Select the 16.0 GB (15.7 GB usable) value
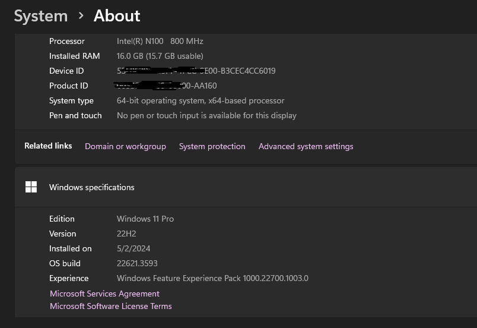This screenshot has height=328, width=477. [x=160, y=56]
